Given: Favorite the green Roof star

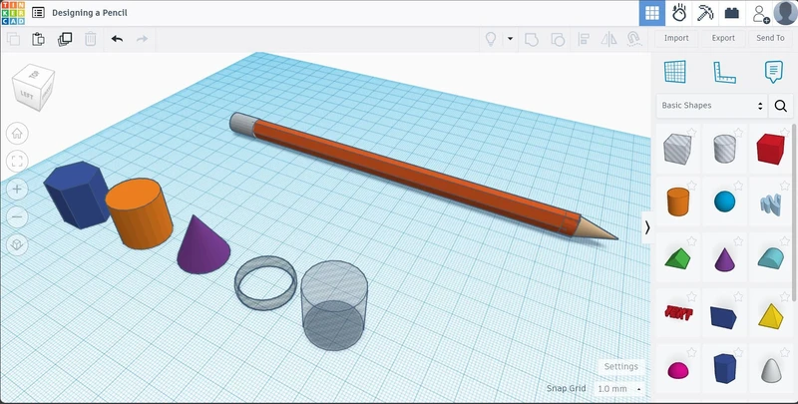Looking at the screenshot, I should [x=691, y=240].
